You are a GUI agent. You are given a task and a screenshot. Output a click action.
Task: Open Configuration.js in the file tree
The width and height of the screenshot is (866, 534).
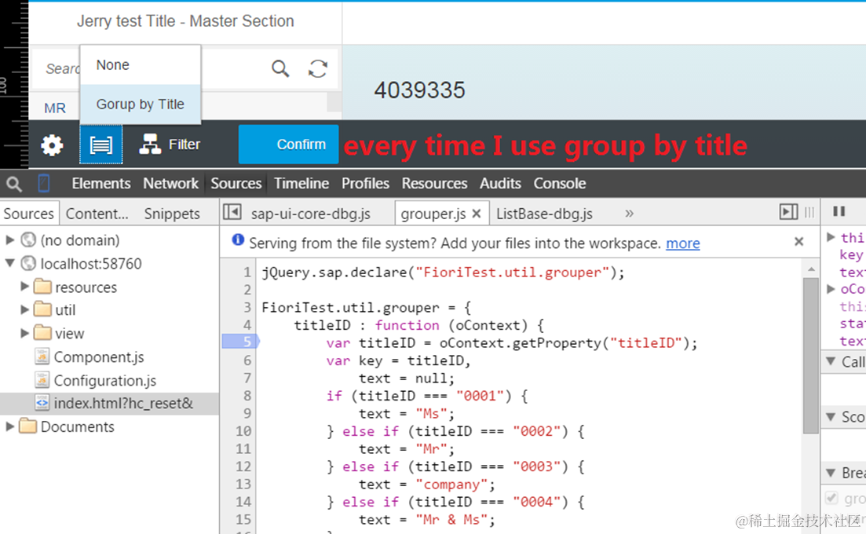point(105,381)
